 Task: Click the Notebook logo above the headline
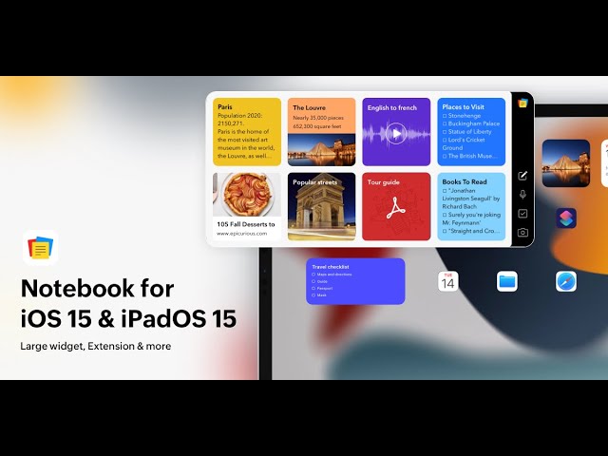[x=41, y=249]
